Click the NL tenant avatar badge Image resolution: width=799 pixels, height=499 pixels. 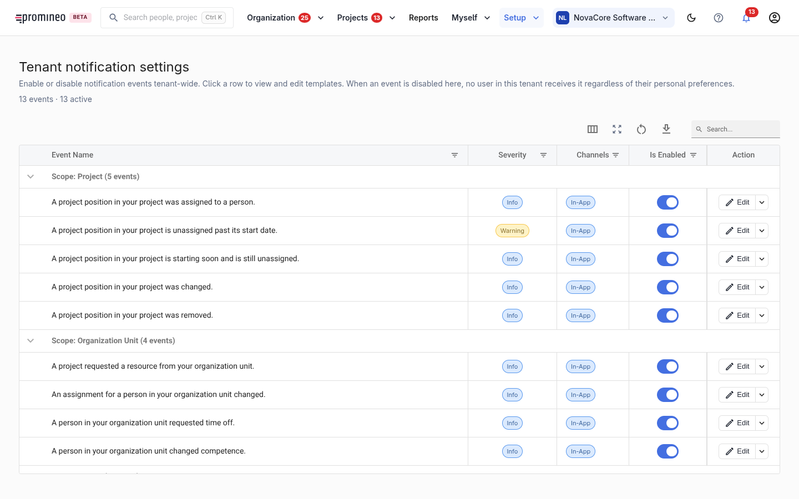563,18
